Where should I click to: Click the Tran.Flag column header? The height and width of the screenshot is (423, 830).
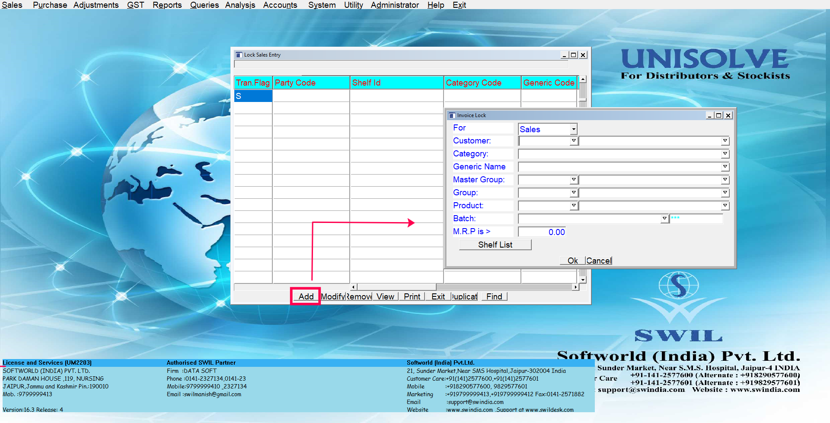point(253,83)
